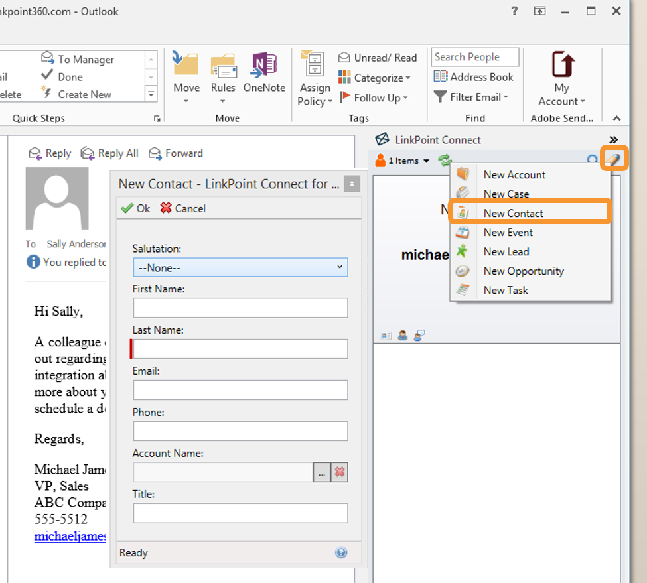This screenshot has height=583, width=647.
Task: Click the search magnifier in LinkPoint panel
Action: [x=592, y=160]
